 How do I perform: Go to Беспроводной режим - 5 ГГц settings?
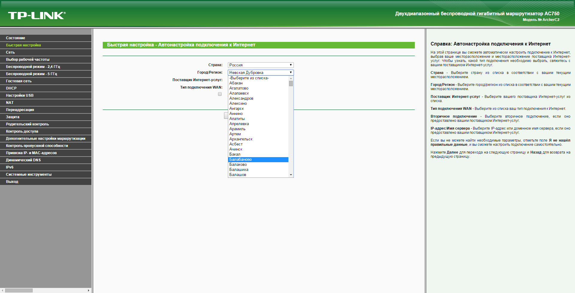click(31, 74)
